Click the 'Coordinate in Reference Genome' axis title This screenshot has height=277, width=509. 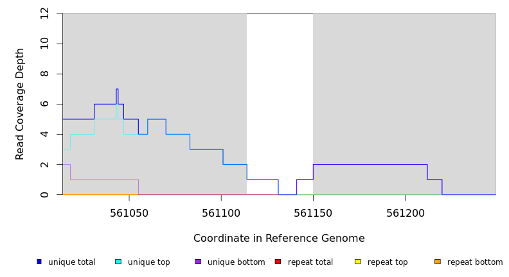click(279, 239)
